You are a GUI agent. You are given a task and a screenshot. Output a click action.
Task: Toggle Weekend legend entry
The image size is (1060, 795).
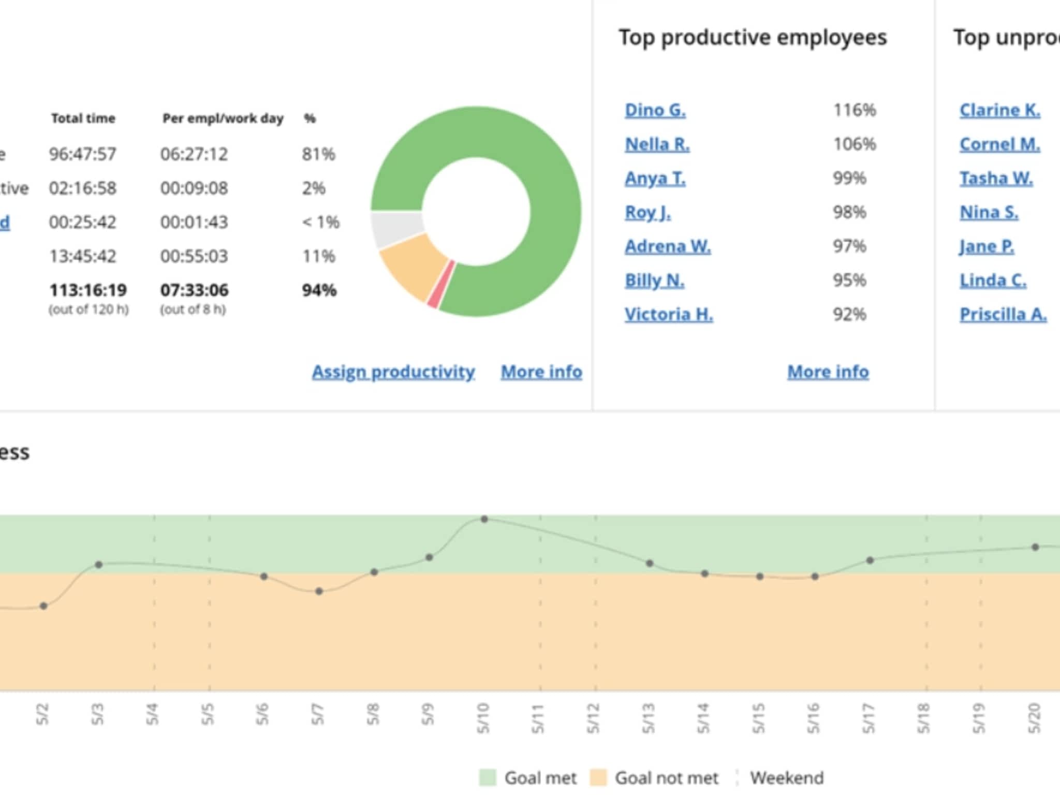[x=786, y=777]
